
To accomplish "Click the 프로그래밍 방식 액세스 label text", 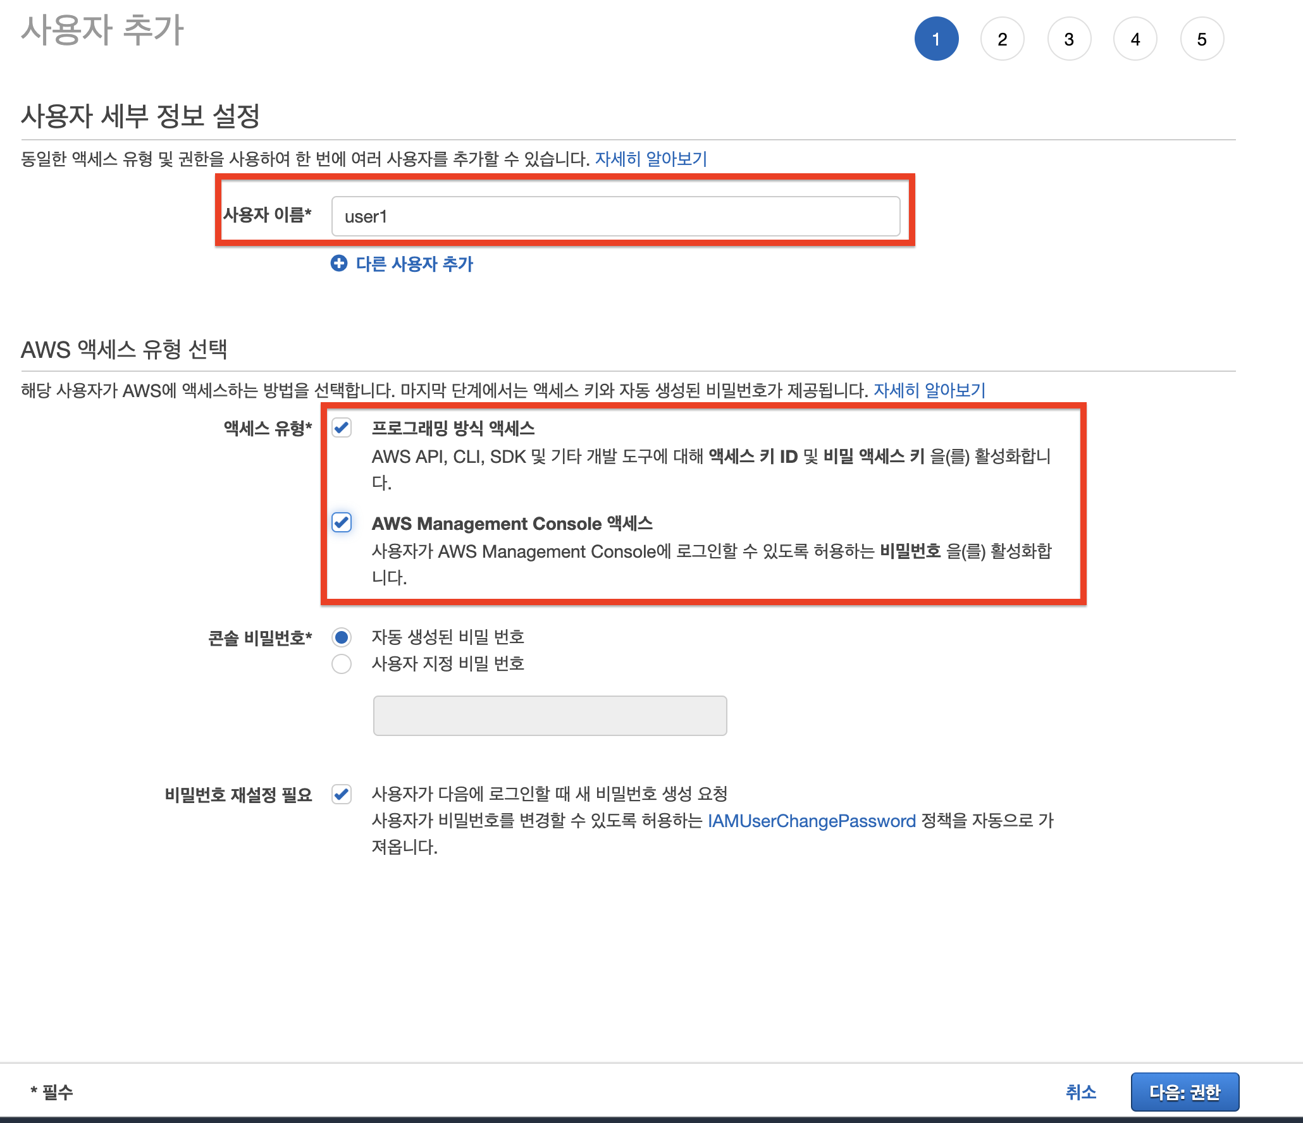I will pos(453,428).
